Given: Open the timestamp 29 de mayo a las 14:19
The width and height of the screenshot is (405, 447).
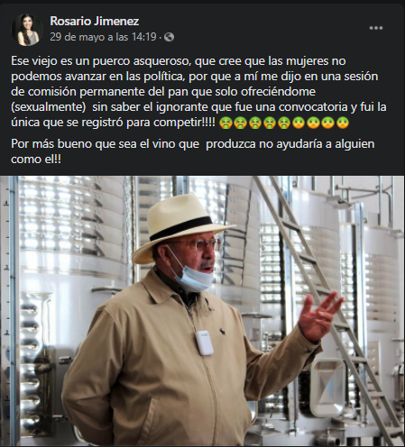Looking at the screenshot, I should [103, 37].
